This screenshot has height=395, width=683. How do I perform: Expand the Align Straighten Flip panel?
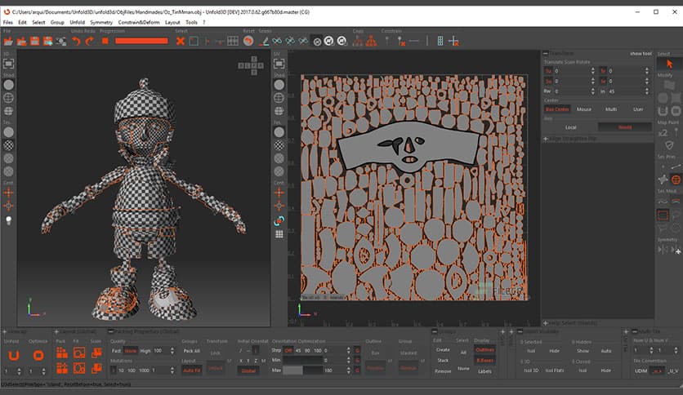point(546,139)
